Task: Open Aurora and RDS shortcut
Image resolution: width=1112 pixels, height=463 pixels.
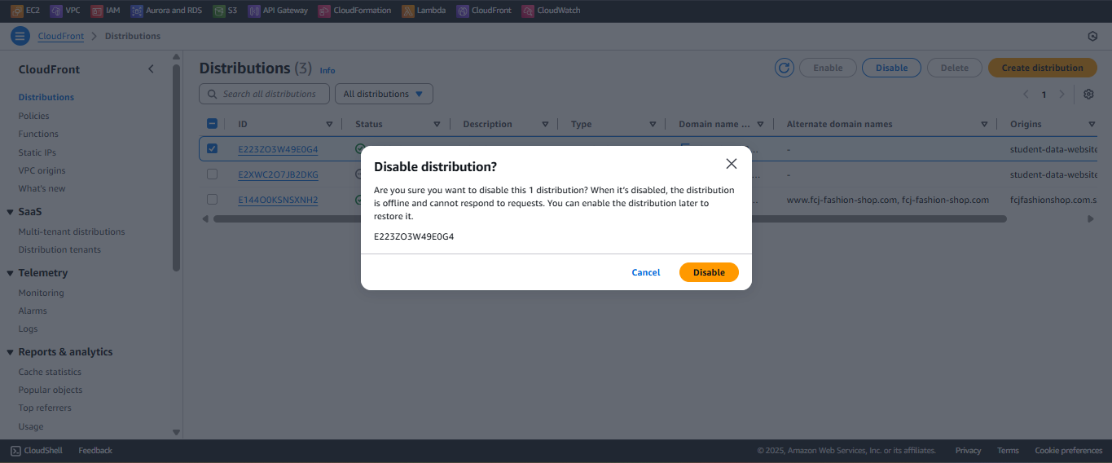Action: 166,11
